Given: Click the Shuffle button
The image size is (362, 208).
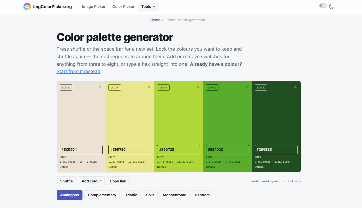Looking at the screenshot, I should [x=67, y=181].
